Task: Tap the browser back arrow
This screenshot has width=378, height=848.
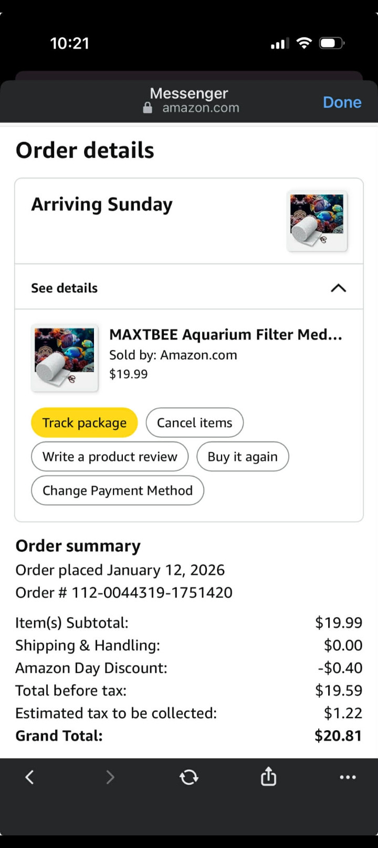Action: (x=30, y=777)
